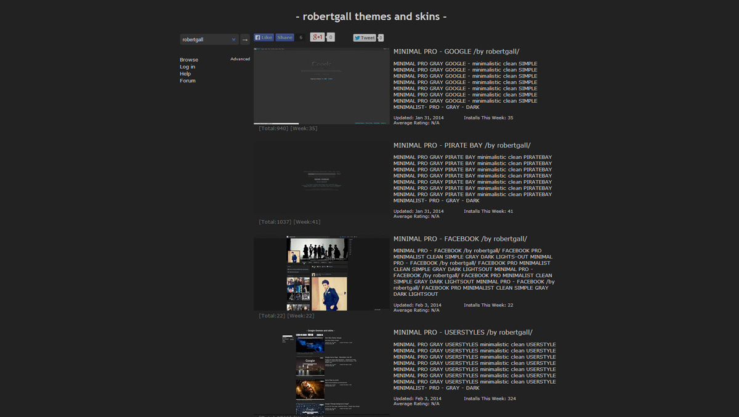
Task: Click the Tweet counter showing 0
Action: coord(379,38)
